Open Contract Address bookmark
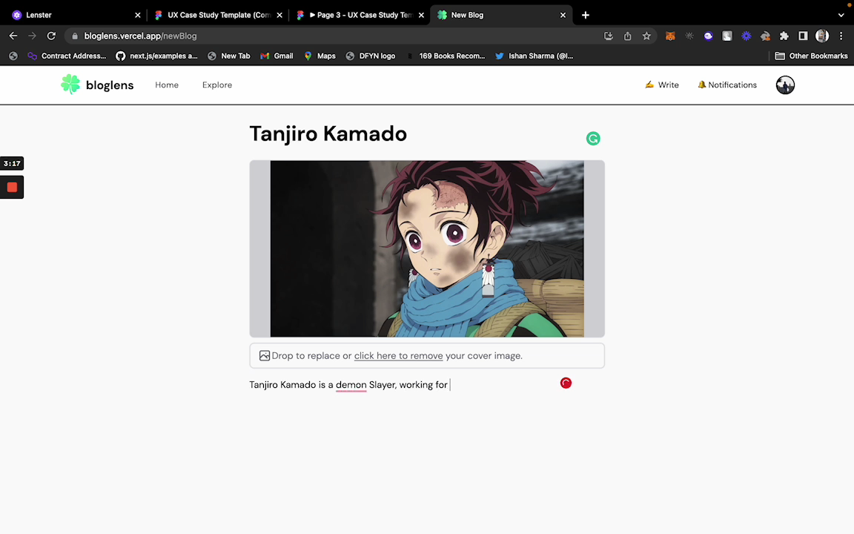The image size is (854, 534). click(67, 56)
